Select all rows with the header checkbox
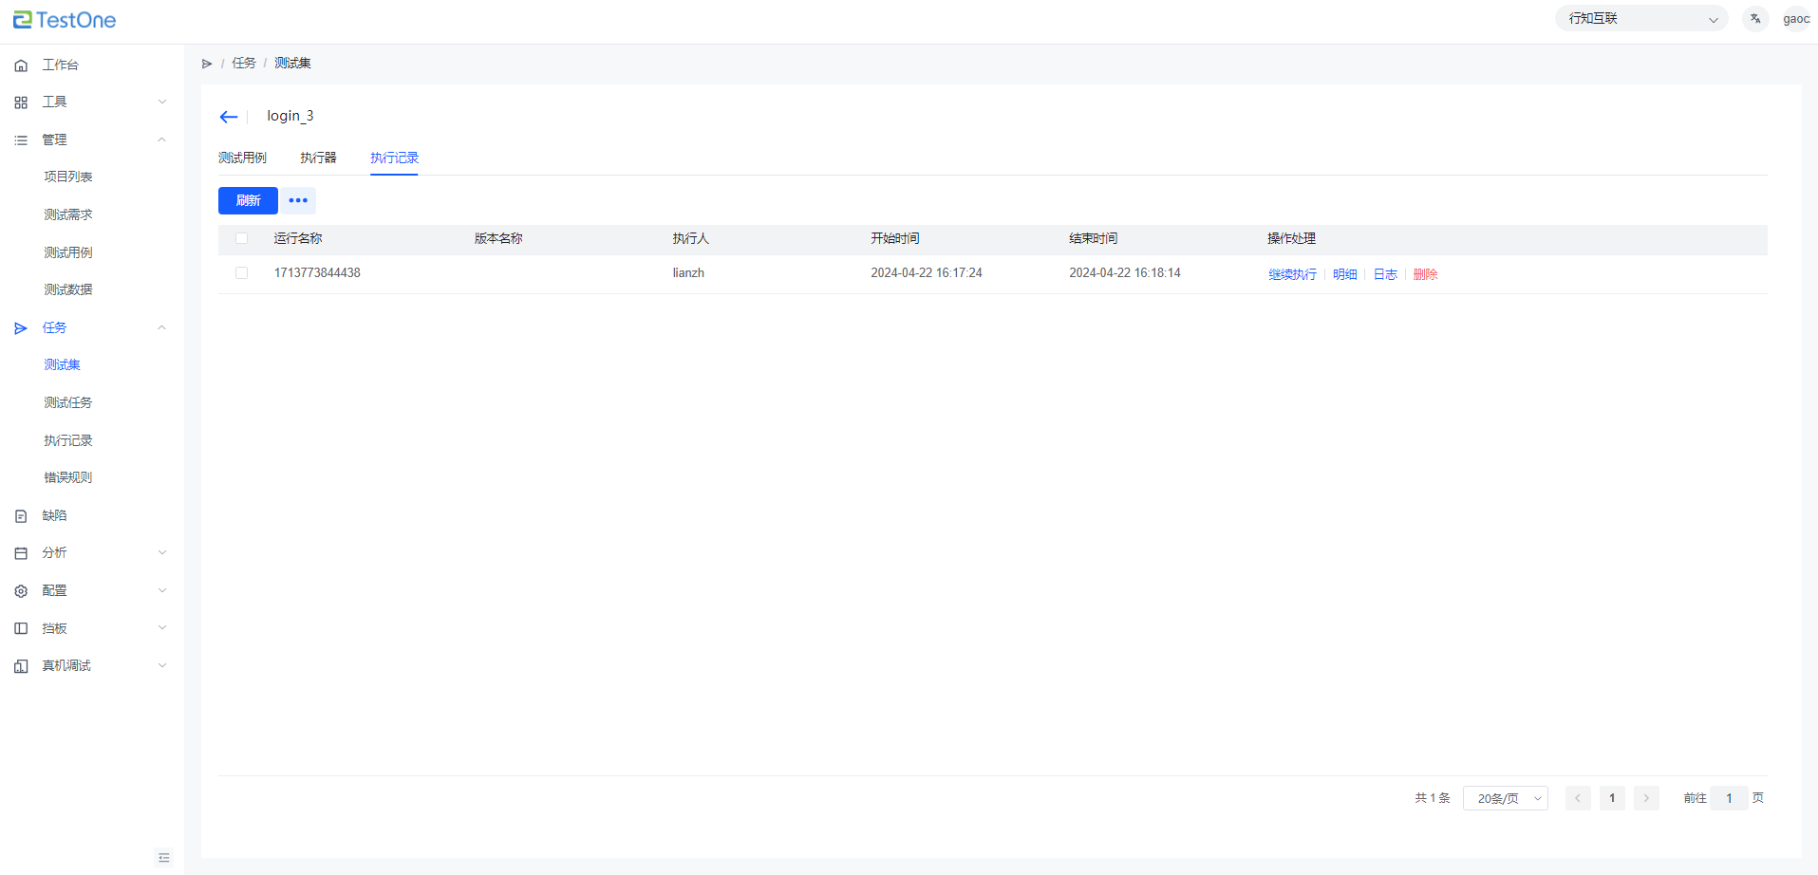The height and width of the screenshot is (875, 1818). pos(242,239)
